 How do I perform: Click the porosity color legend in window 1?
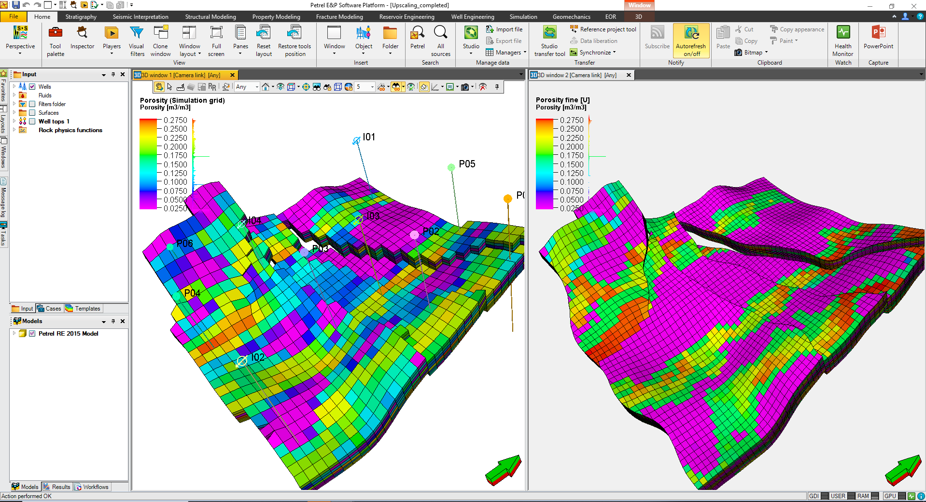click(x=148, y=164)
